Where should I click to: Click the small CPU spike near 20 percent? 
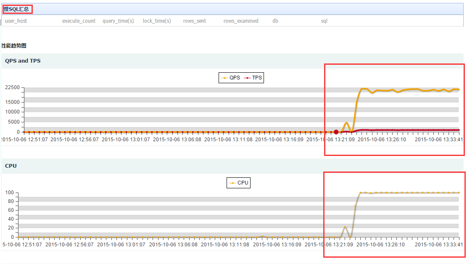point(345,227)
